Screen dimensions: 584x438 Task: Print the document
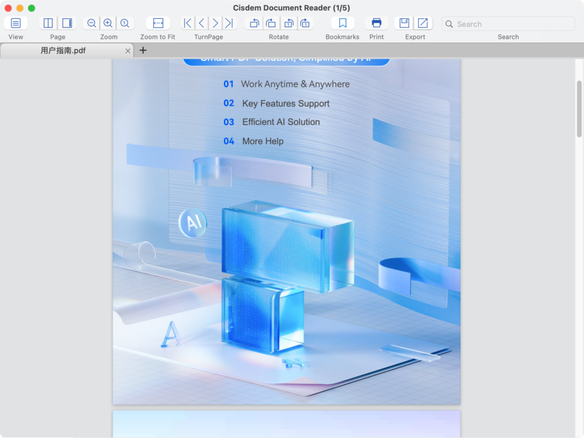coord(376,23)
